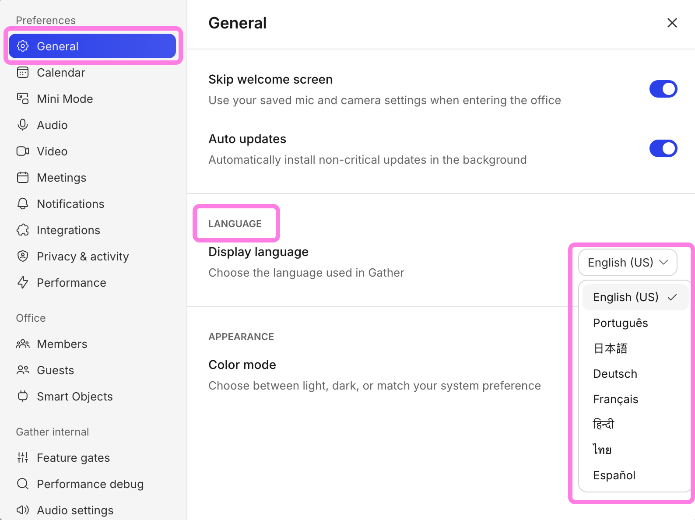Click the Performance lightning icon
The image size is (695, 520).
[x=23, y=282]
